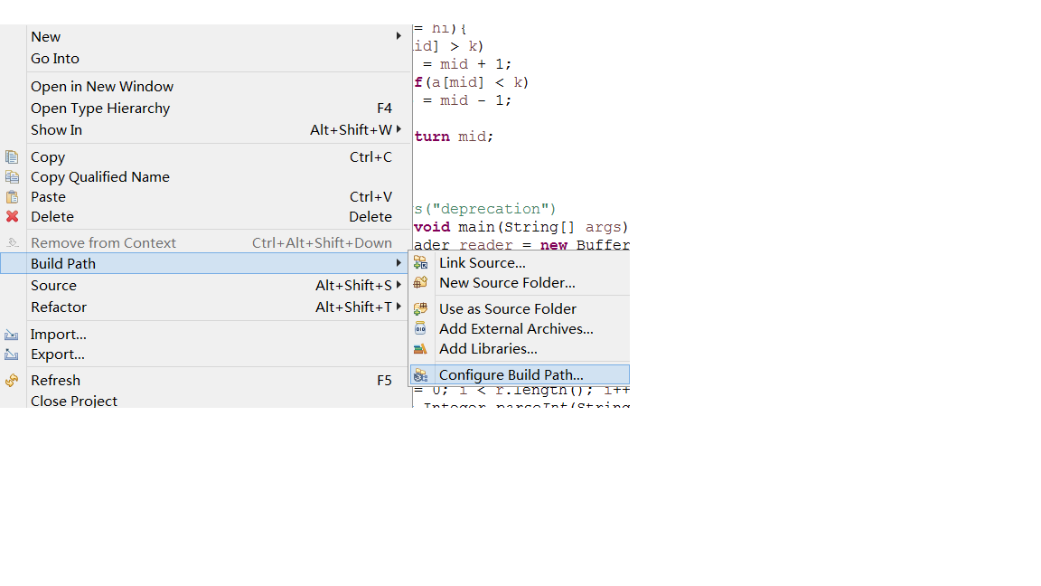
Task: Click the Alt+Shift+T shortcut text
Action: pyautogui.click(x=354, y=307)
